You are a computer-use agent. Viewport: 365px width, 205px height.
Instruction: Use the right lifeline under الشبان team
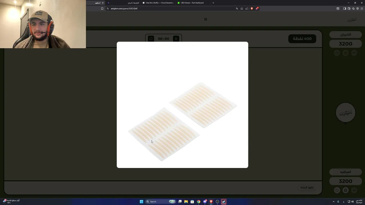pos(354,53)
